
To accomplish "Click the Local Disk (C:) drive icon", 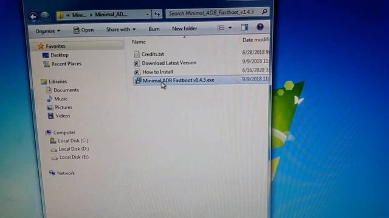I will pos(53,140).
